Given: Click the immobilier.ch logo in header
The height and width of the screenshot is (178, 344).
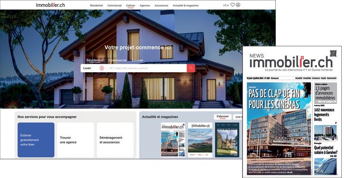Looking at the screenshot, I should tap(50, 5).
